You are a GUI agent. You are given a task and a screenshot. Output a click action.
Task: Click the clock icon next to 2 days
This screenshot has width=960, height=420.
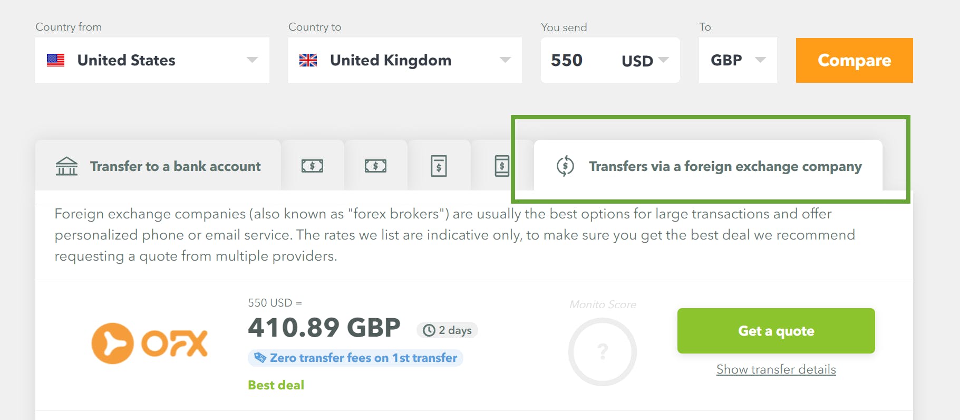[x=428, y=330]
